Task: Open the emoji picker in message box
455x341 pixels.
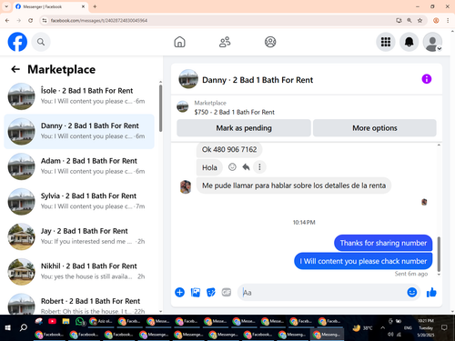Action: pos(412,292)
